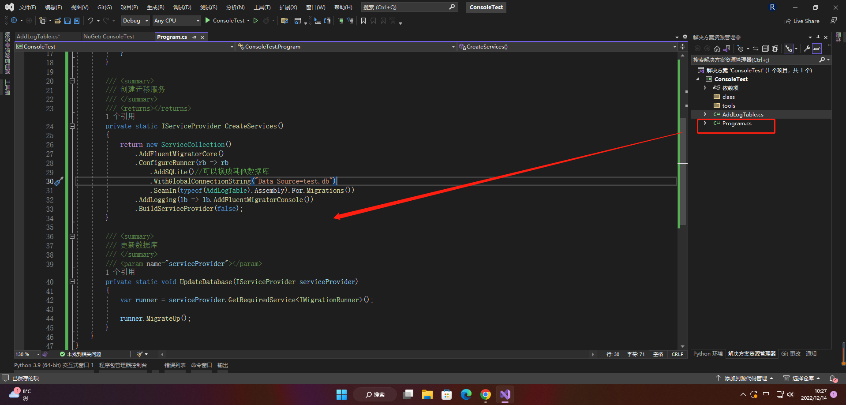This screenshot has width=846, height=405.
Task: Open the Debug configuration dropdown
Action: tap(135, 21)
